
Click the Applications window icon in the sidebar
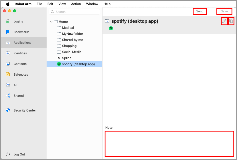click(x=8, y=42)
